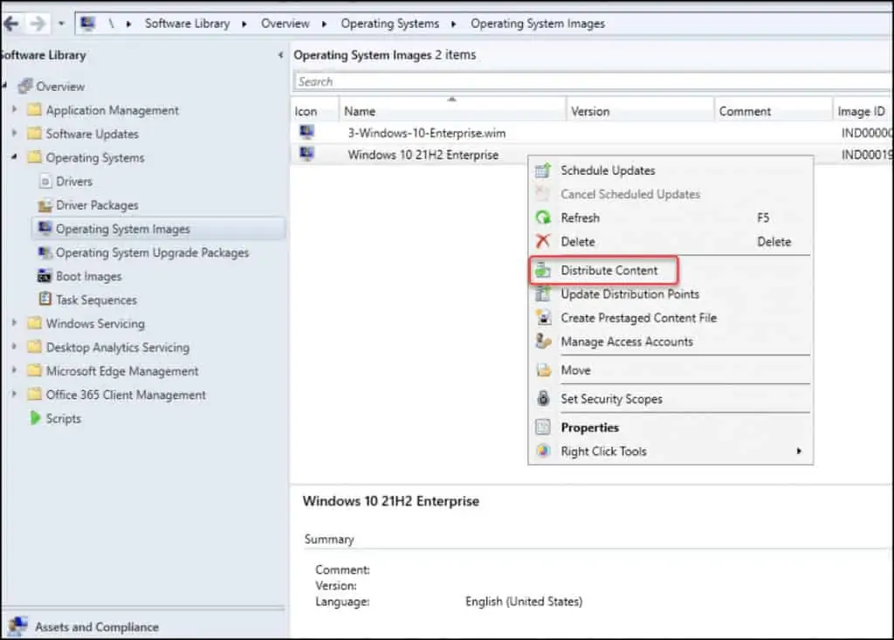Click the red Delete X icon

[x=543, y=241]
